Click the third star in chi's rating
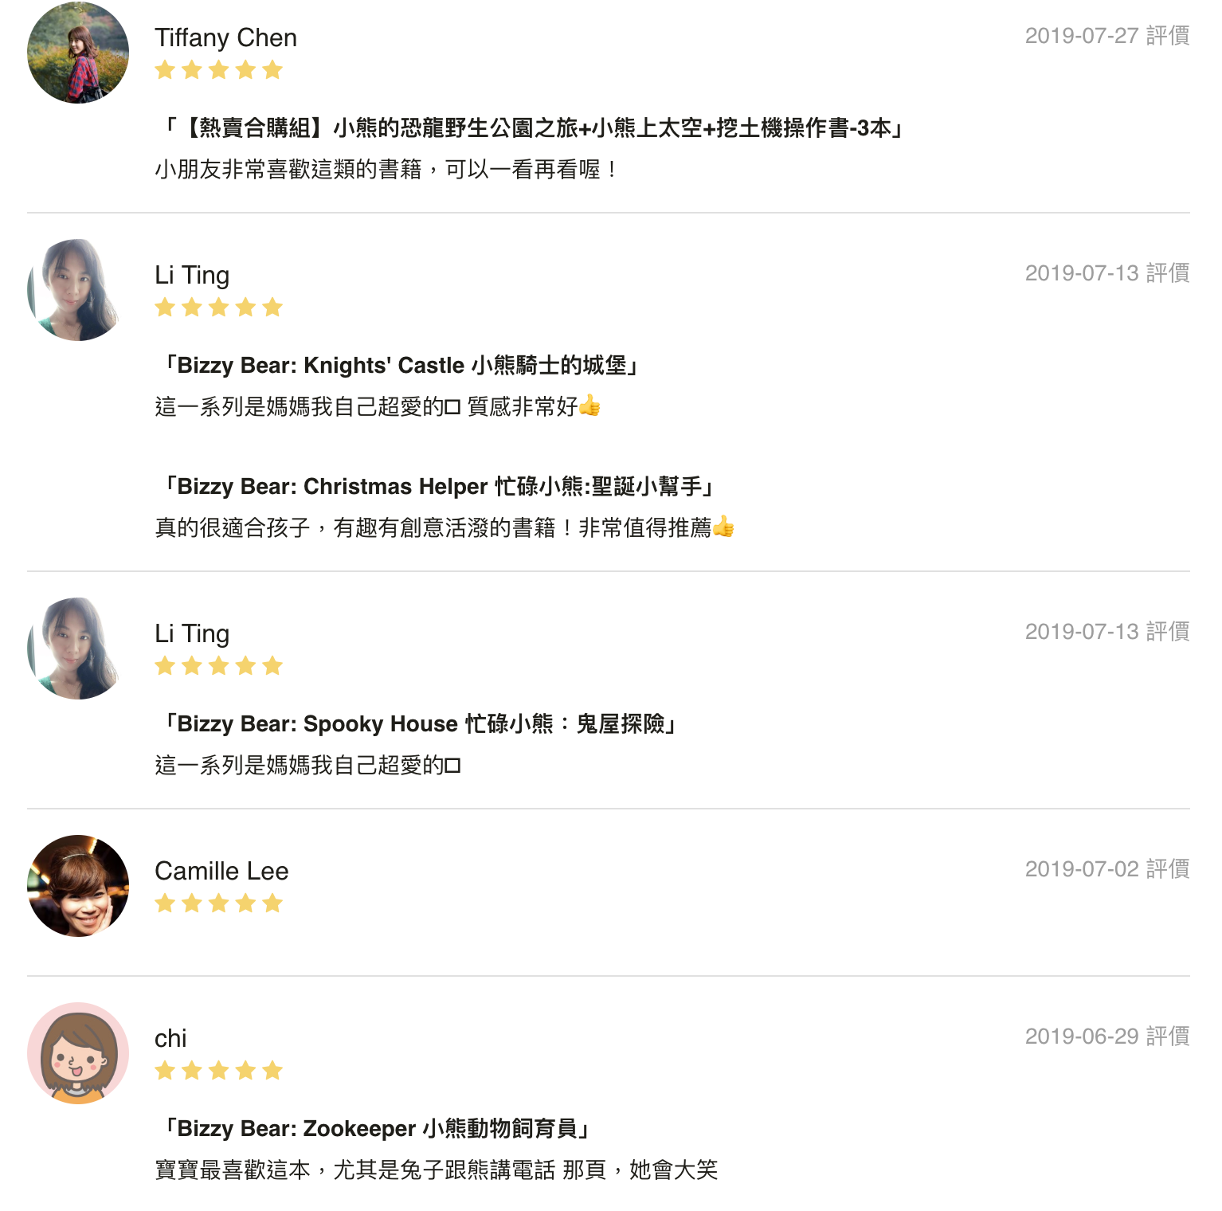The width and height of the screenshot is (1222, 1211). point(219,1071)
